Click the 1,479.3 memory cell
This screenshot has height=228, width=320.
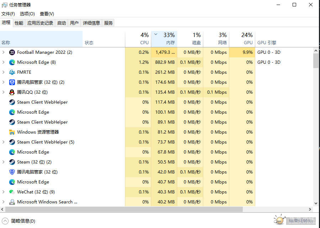[164, 52]
